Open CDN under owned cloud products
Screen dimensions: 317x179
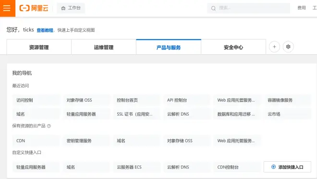[36, 141]
